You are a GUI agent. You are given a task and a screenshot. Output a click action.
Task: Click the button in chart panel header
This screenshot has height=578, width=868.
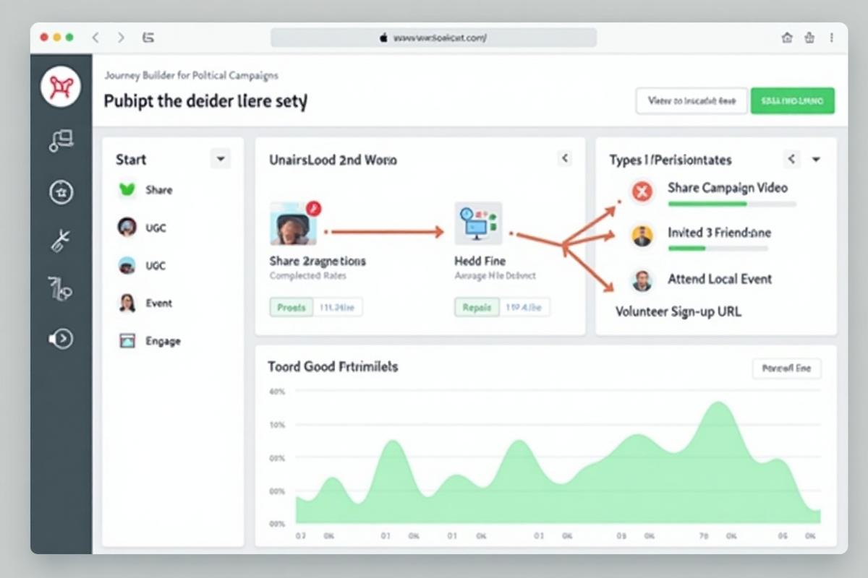click(x=787, y=368)
